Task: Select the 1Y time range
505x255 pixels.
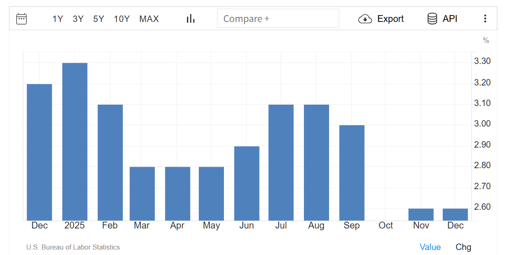Action: (58, 19)
